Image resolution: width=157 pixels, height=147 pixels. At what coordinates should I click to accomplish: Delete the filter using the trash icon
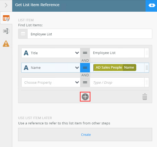(145, 96)
